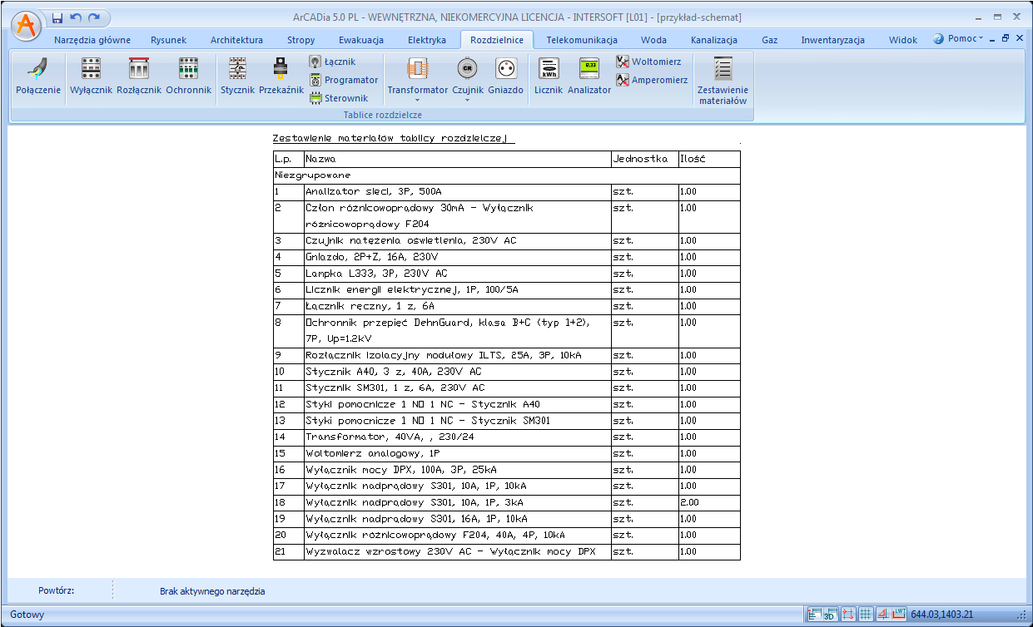Switch to the Rysunek tab
The image size is (1033, 627).
click(169, 40)
